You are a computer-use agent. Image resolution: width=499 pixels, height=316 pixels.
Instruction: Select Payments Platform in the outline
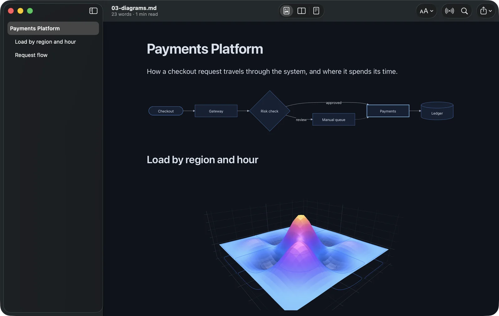coord(53,28)
